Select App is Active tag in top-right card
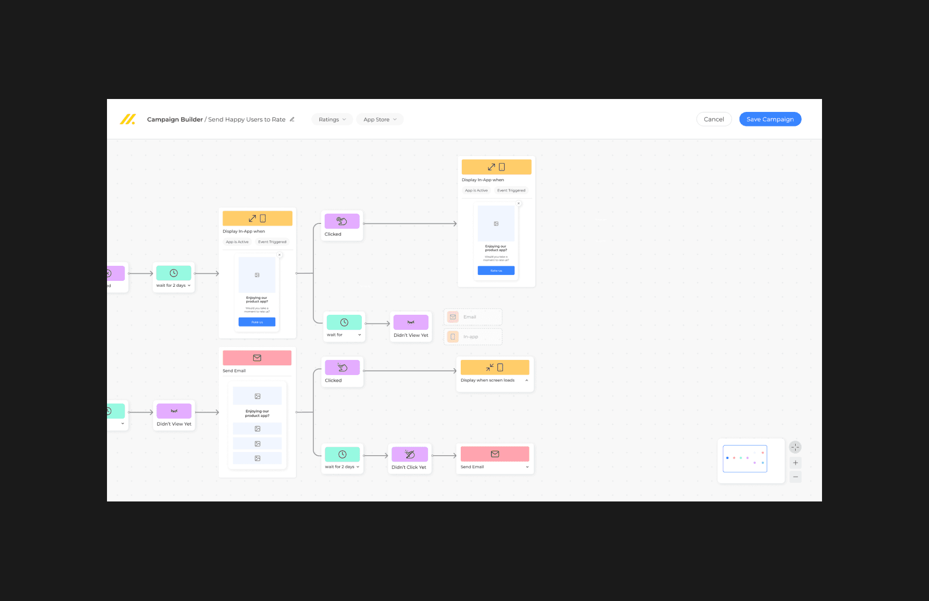Image resolution: width=929 pixels, height=601 pixels. point(476,190)
